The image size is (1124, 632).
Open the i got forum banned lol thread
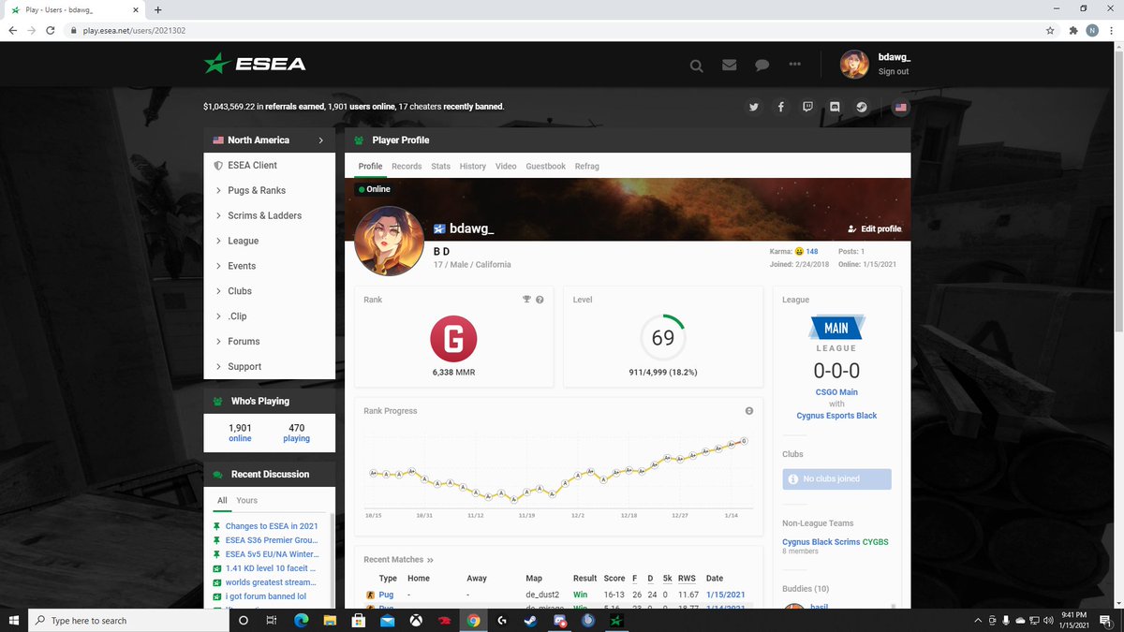pyautogui.click(x=266, y=596)
